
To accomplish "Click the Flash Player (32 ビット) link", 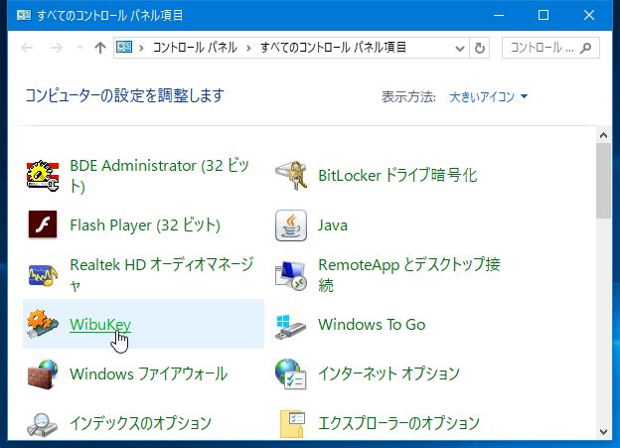I will point(145,224).
